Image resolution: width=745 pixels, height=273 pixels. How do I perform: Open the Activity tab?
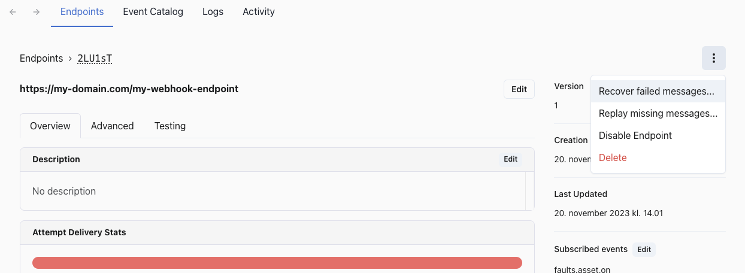pyautogui.click(x=259, y=12)
